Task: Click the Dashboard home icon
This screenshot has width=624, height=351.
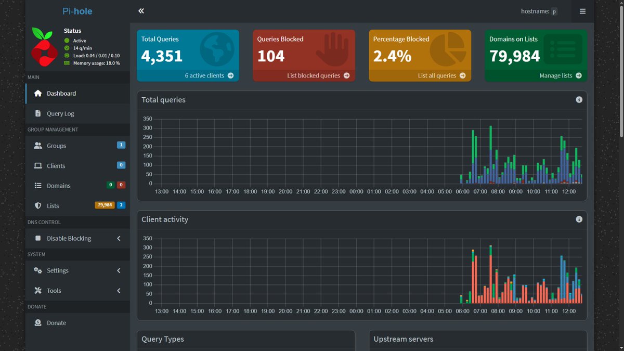Action: coord(38,94)
